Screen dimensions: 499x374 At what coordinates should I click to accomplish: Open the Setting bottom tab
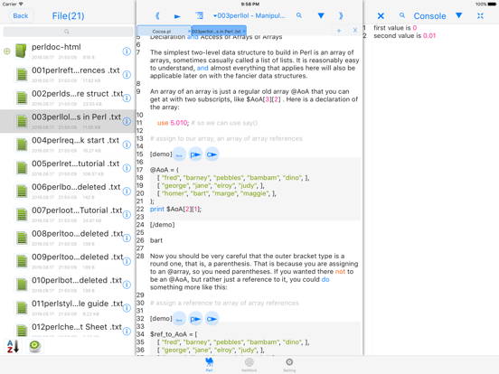(x=289, y=364)
